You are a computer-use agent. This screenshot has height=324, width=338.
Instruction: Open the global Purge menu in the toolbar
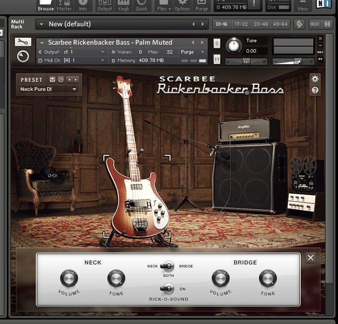[x=201, y=6]
